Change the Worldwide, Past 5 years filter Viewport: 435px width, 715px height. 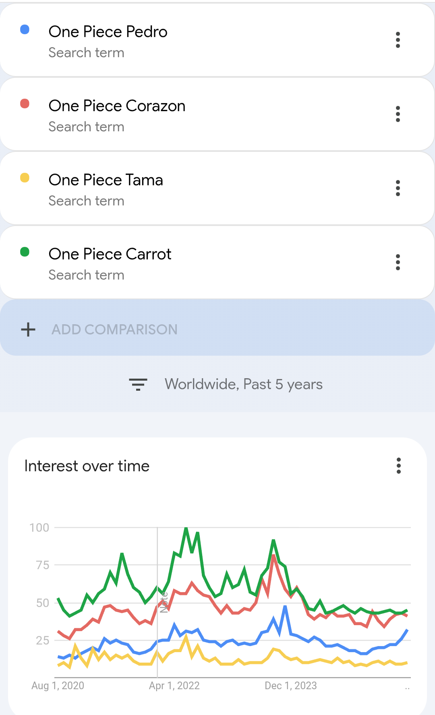pos(243,384)
